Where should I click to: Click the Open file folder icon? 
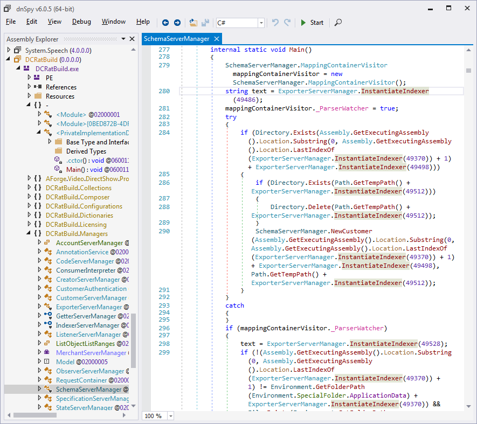193,23
